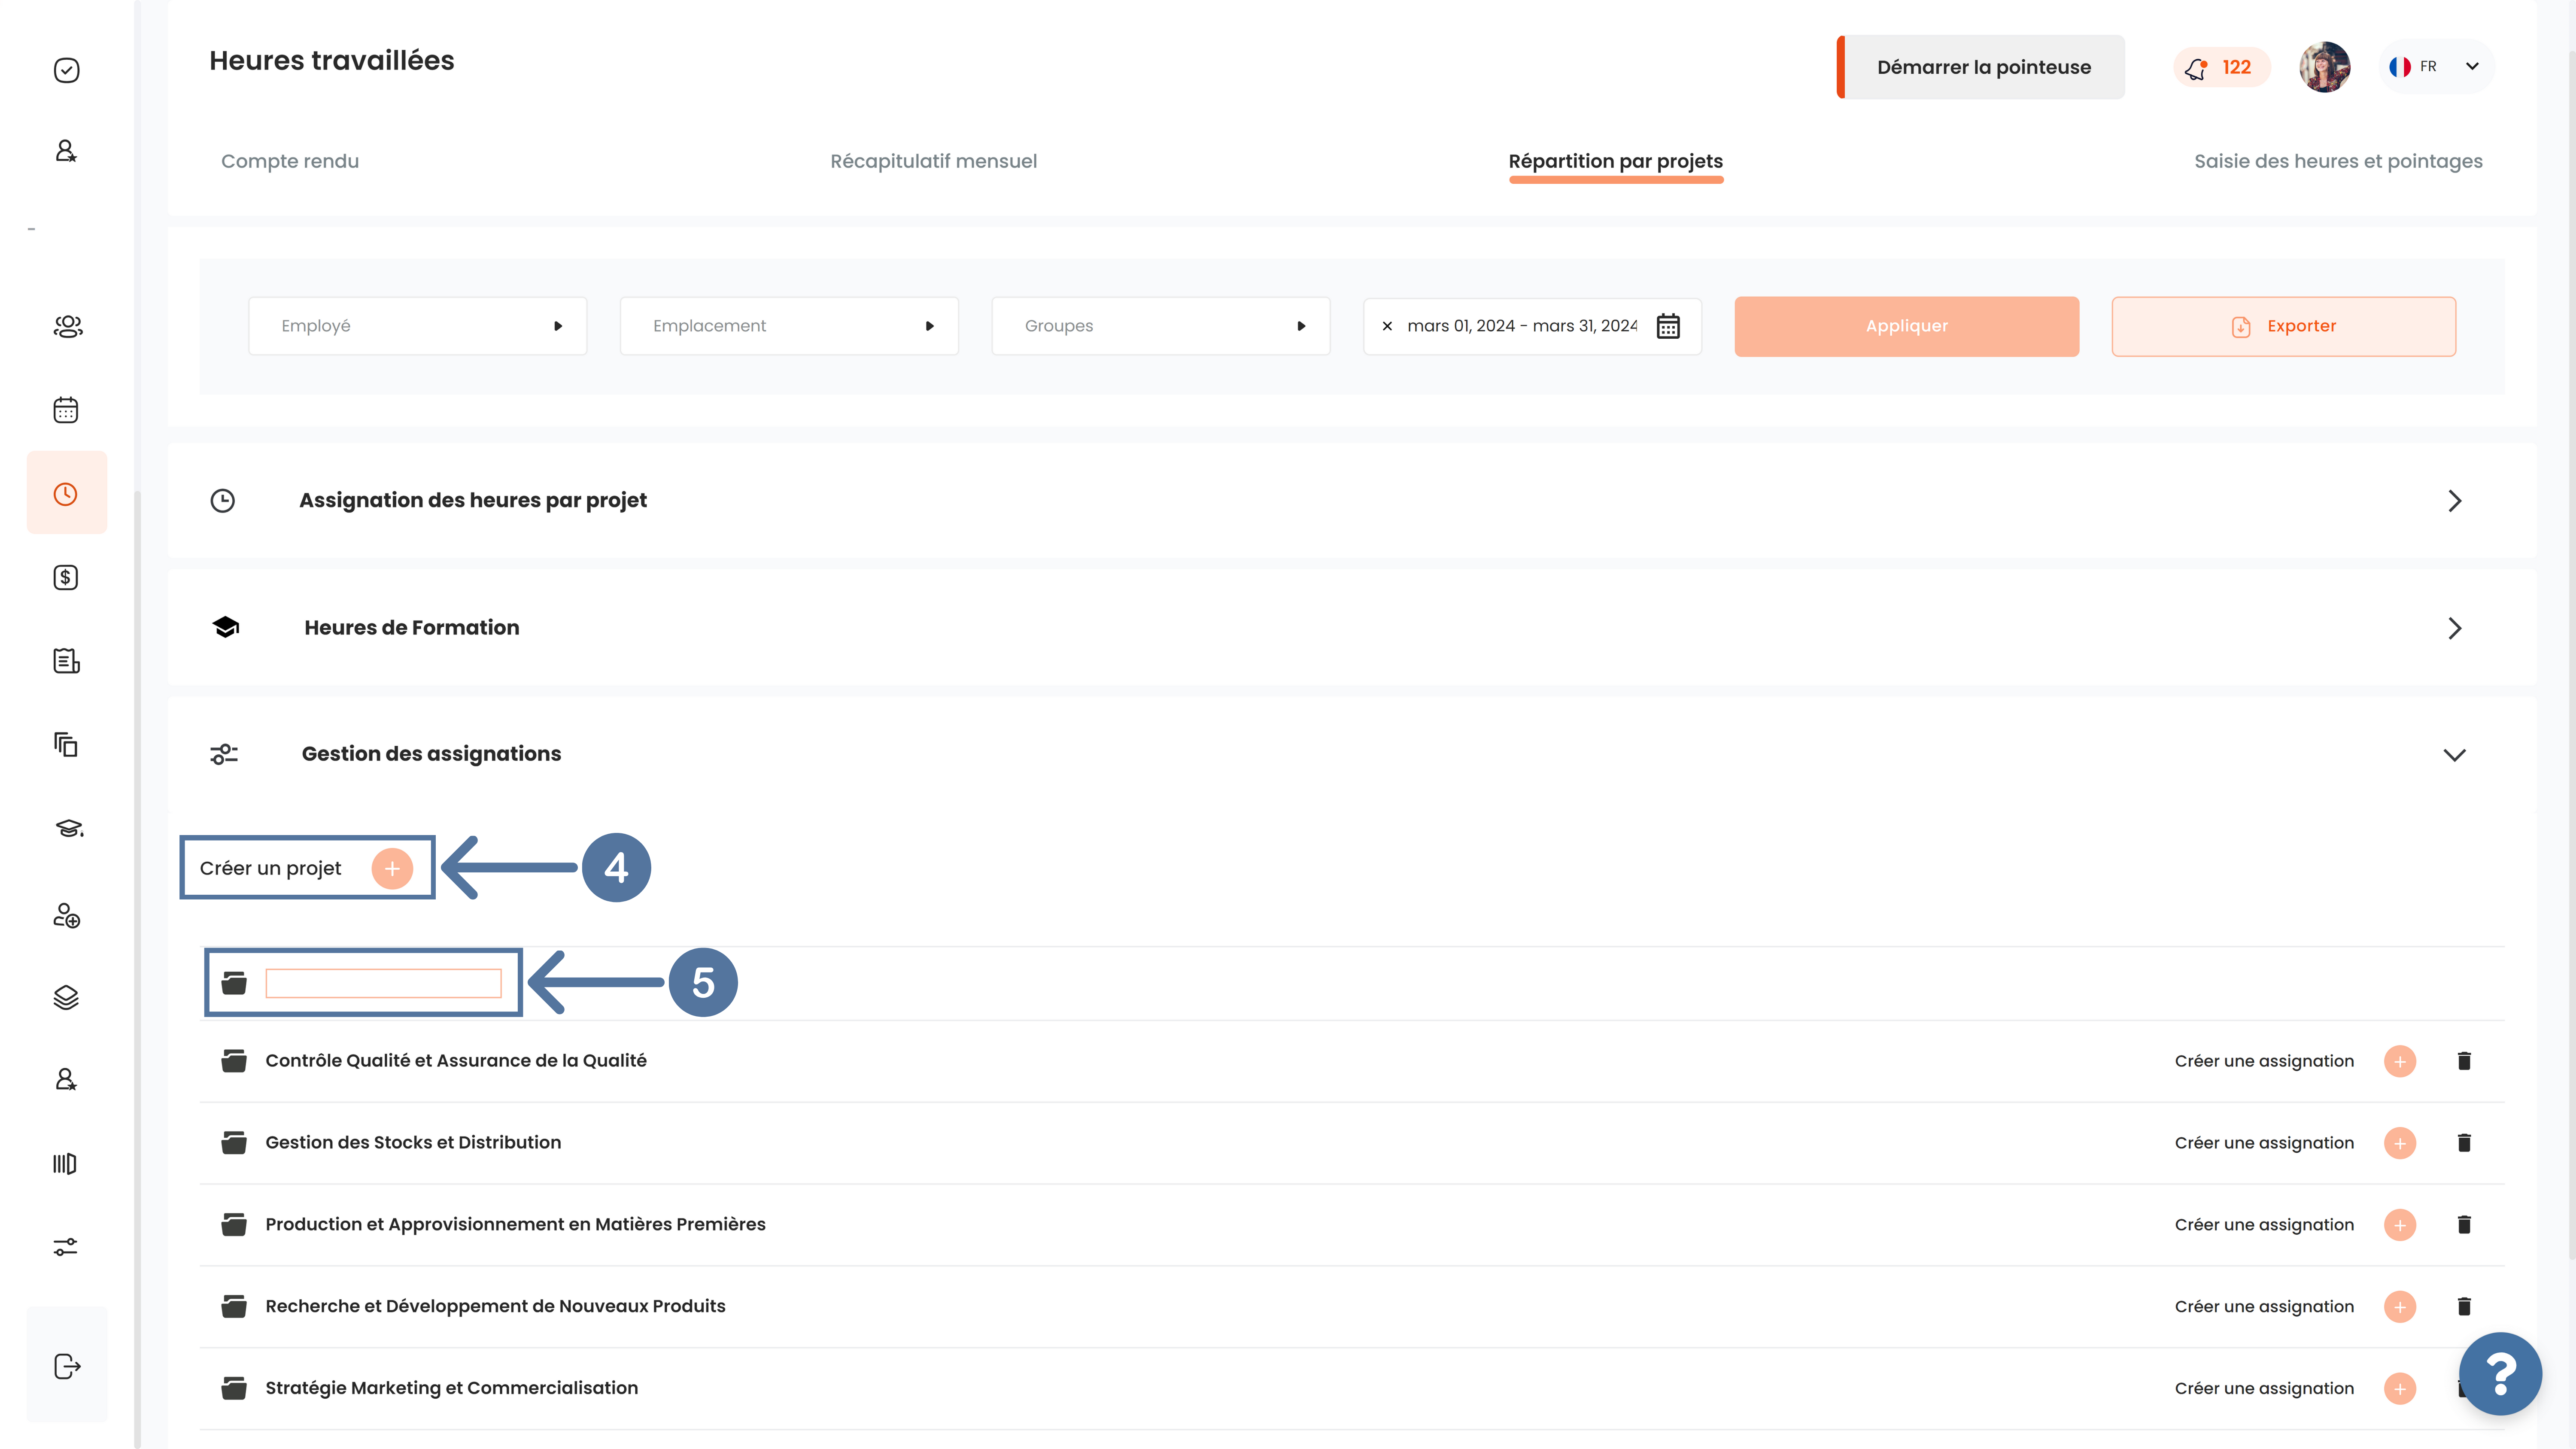
Task: Click folder icon of Contrôle Qualité project
Action: coord(234,1061)
